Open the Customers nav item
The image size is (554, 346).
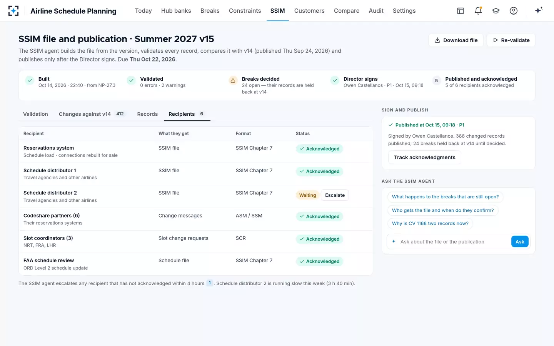[x=309, y=11]
